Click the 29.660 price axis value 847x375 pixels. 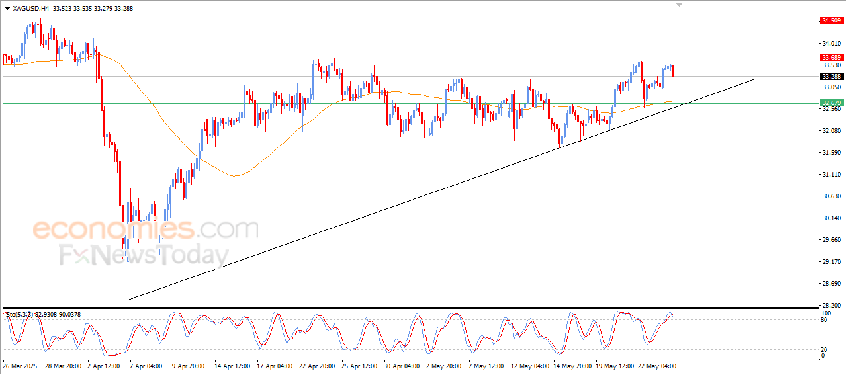click(831, 240)
